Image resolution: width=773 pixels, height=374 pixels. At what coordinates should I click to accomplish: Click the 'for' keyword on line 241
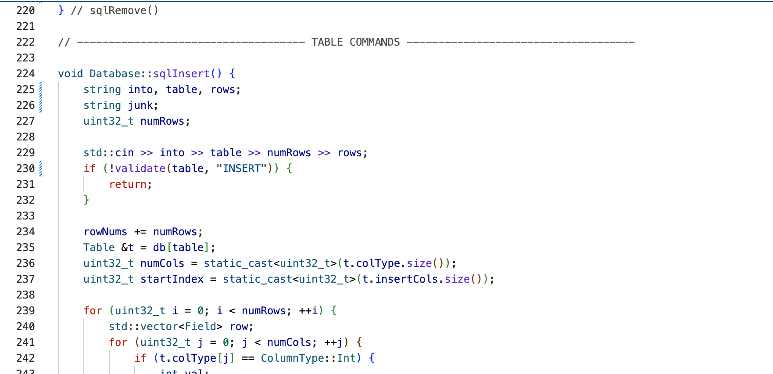pos(118,342)
